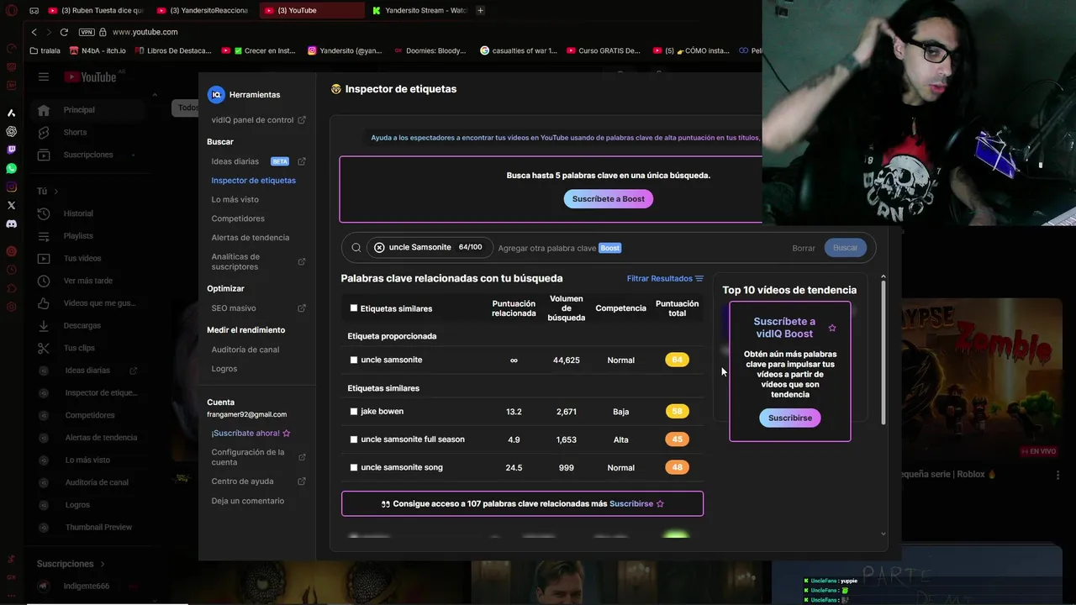This screenshot has height=605, width=1076.
Task: Click the 'Borrar' button
Action: pyautogui.click(x=804, y=248)
